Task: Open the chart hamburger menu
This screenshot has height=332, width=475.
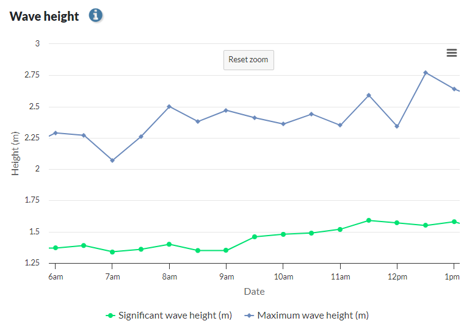Action: (x=452, y=53)
